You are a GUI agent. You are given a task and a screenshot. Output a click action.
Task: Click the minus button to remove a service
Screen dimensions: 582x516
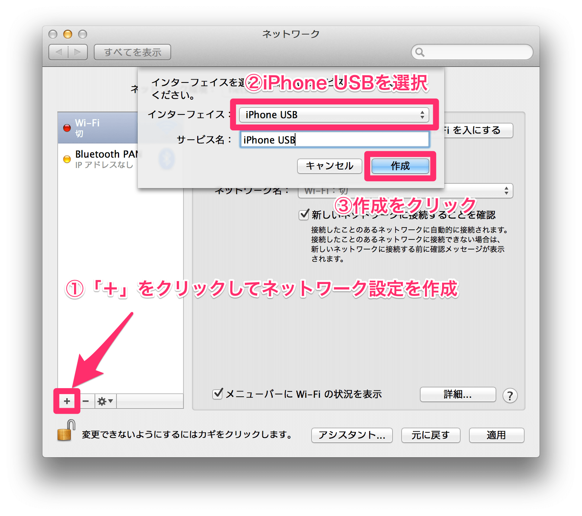coord(86,401)
